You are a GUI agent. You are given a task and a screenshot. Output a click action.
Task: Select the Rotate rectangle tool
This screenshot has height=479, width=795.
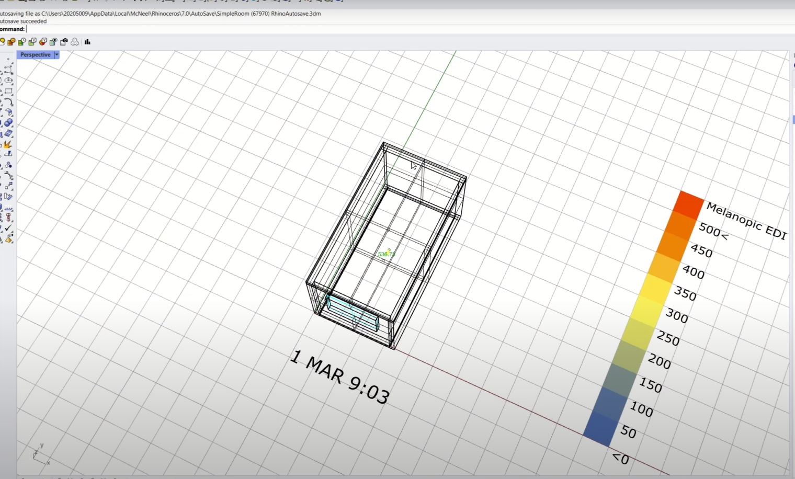point(8,197)
